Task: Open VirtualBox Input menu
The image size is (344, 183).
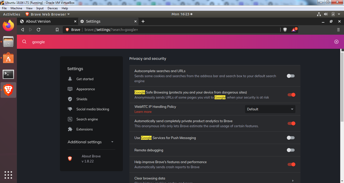Action: point(40,8)
